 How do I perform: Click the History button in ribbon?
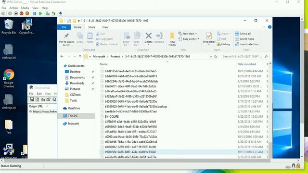coord(223,44)
